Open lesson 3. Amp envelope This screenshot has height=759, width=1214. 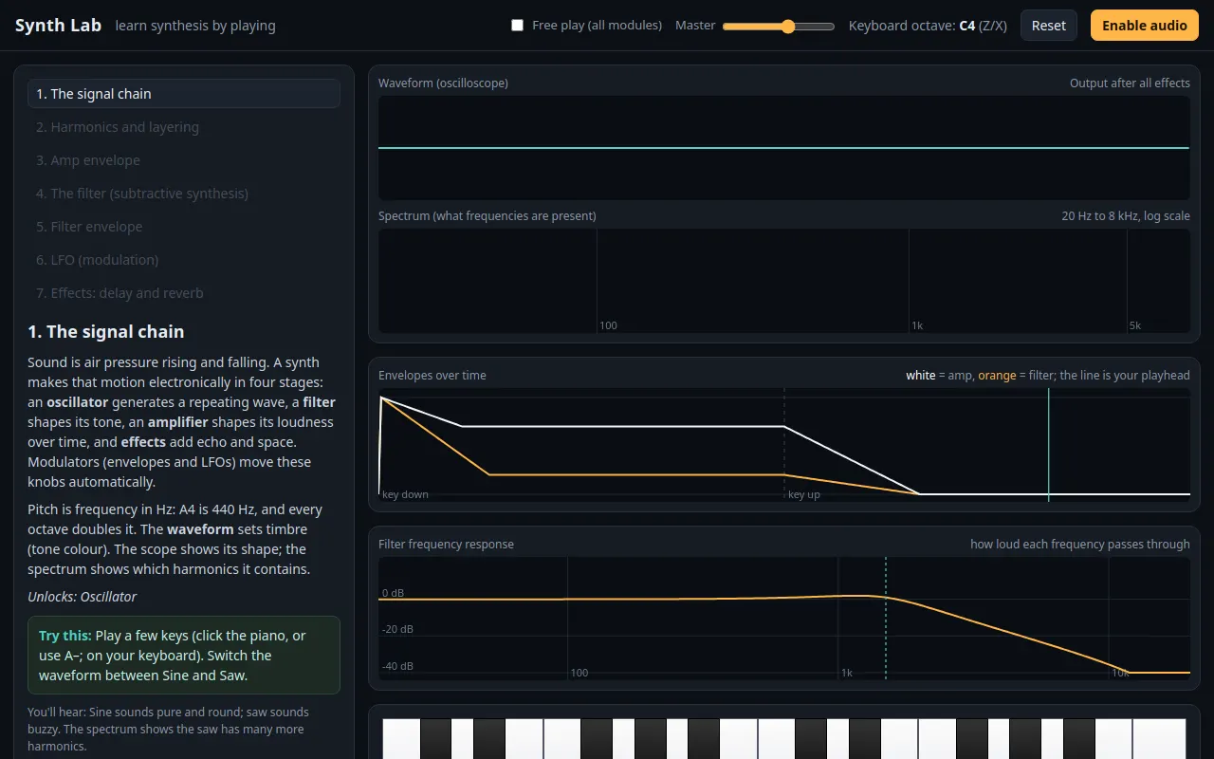(184, 160)
